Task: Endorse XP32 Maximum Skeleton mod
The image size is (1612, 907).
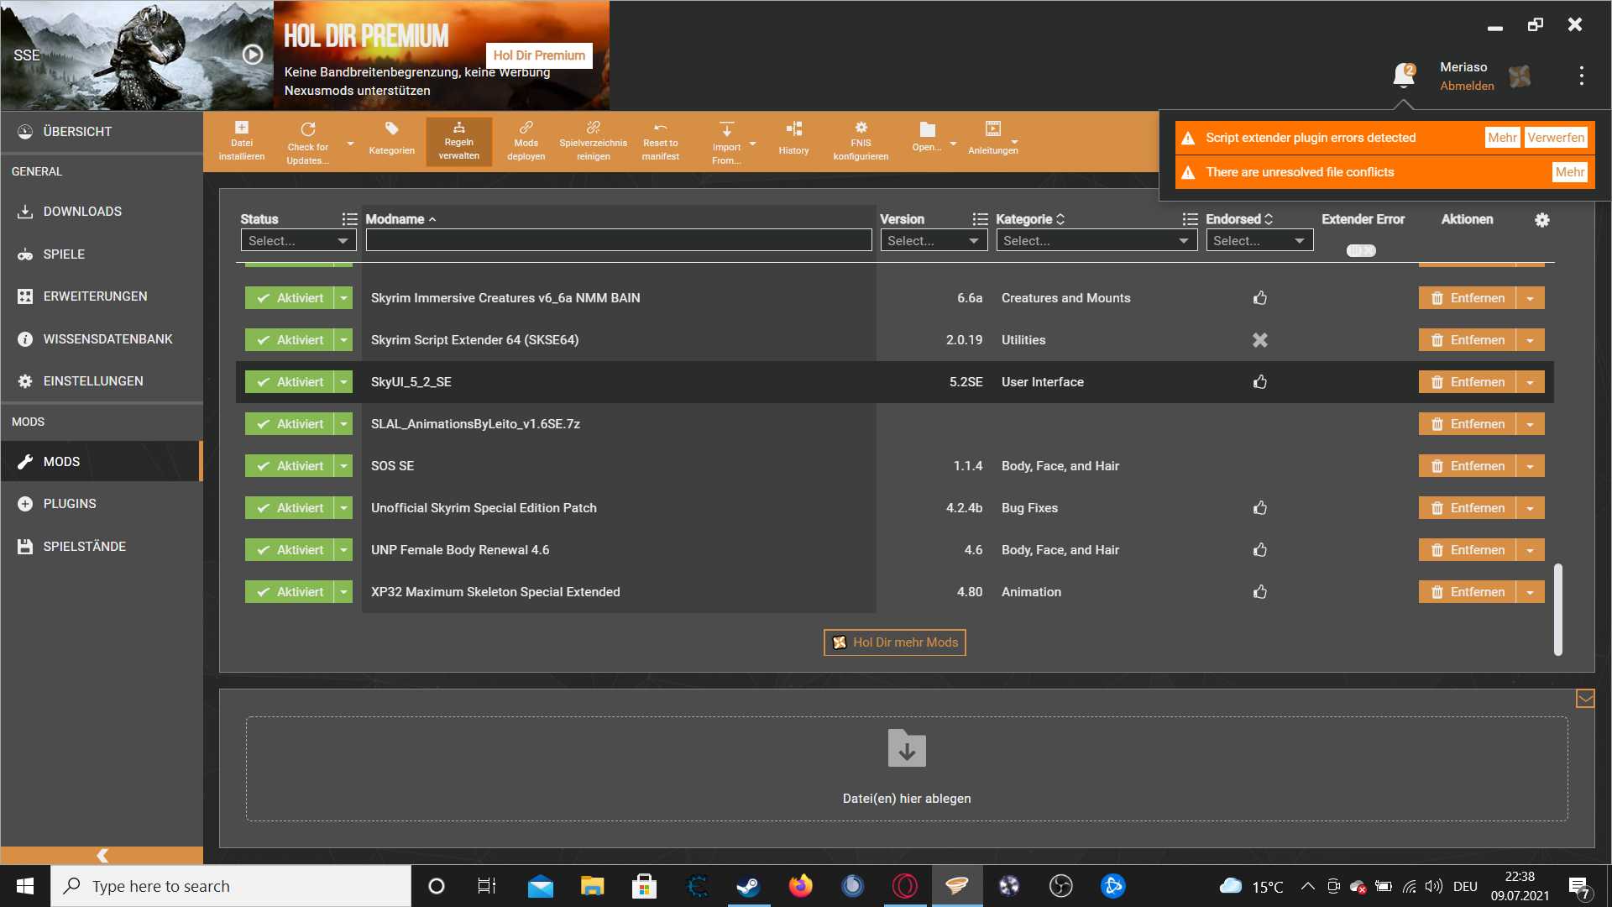Action: click(x=1260, y=592)
